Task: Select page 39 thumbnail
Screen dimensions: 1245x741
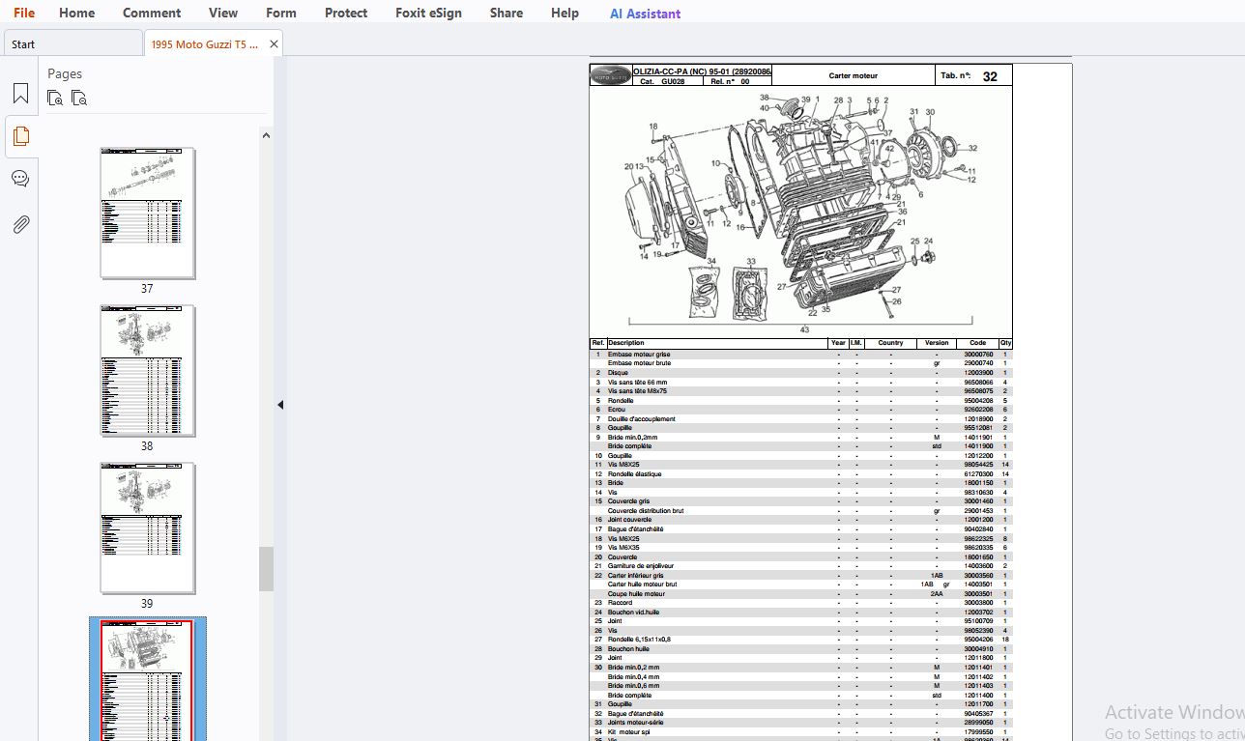Action: (x=147, y=527)
